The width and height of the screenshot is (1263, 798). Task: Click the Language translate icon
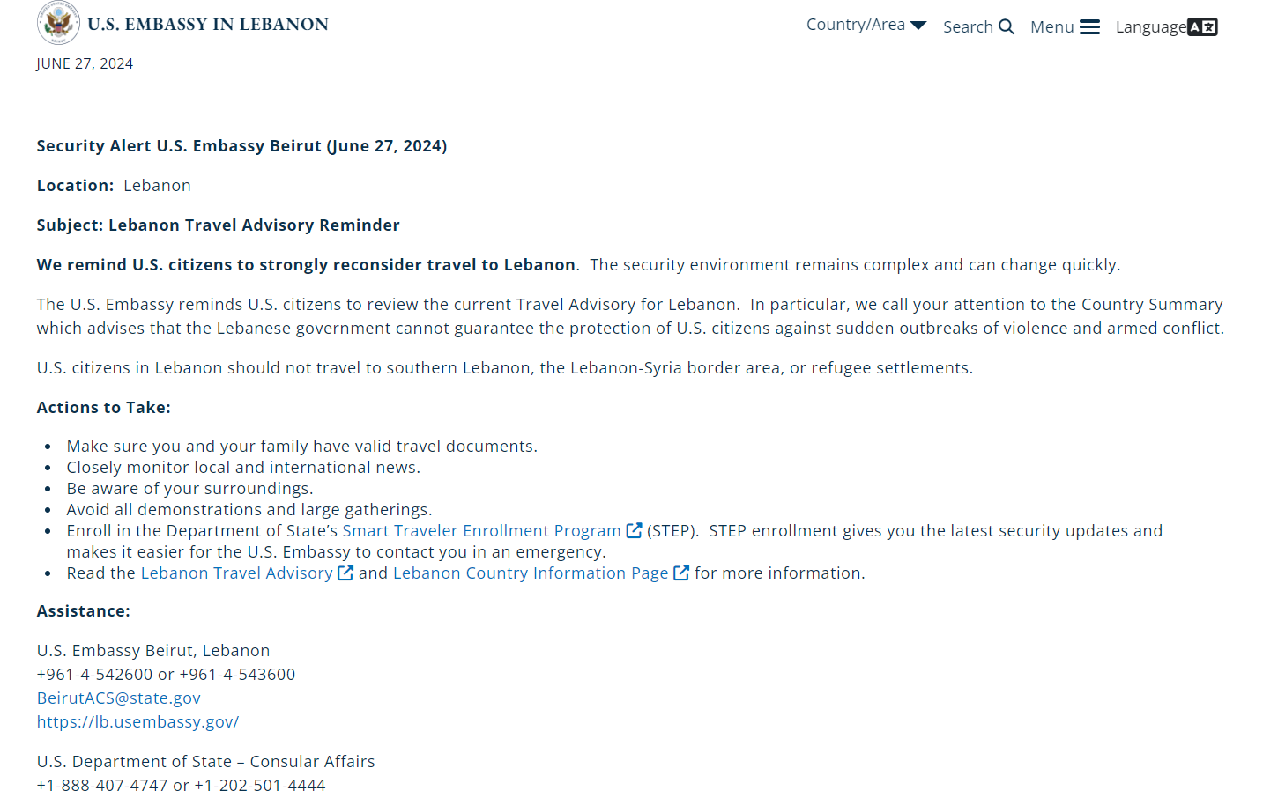coord(1202,26)
